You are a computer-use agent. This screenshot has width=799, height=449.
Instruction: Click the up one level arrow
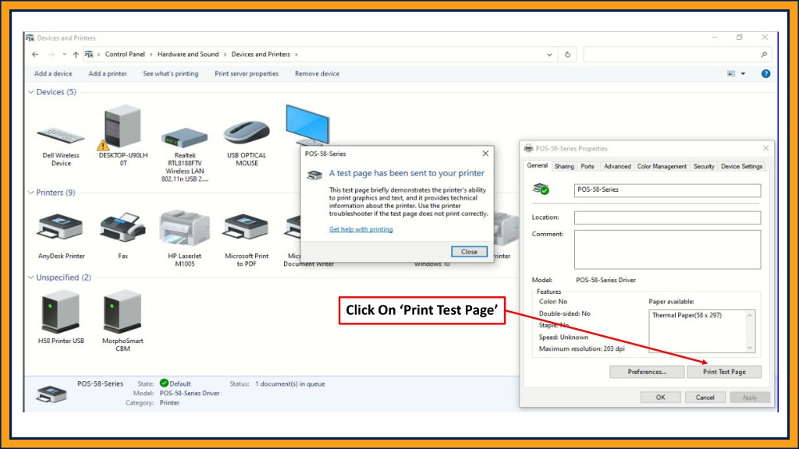[x=76, y=55]
